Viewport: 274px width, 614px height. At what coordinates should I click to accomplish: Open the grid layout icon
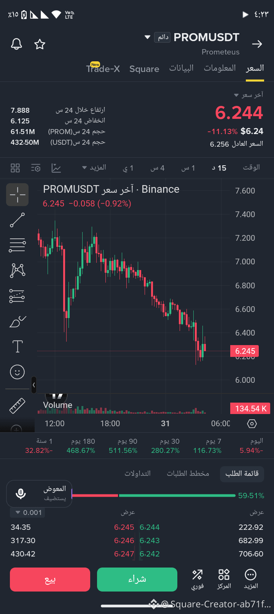[15, 168]
